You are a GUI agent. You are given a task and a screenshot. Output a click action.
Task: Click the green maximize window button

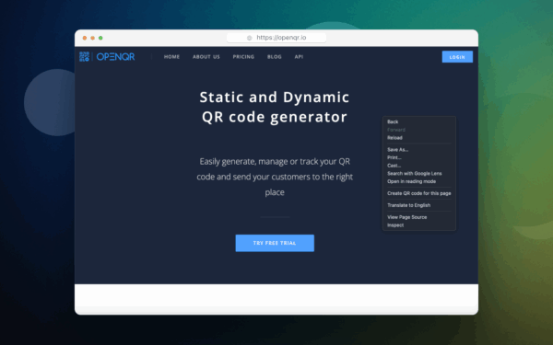click(x=100, y=38)
